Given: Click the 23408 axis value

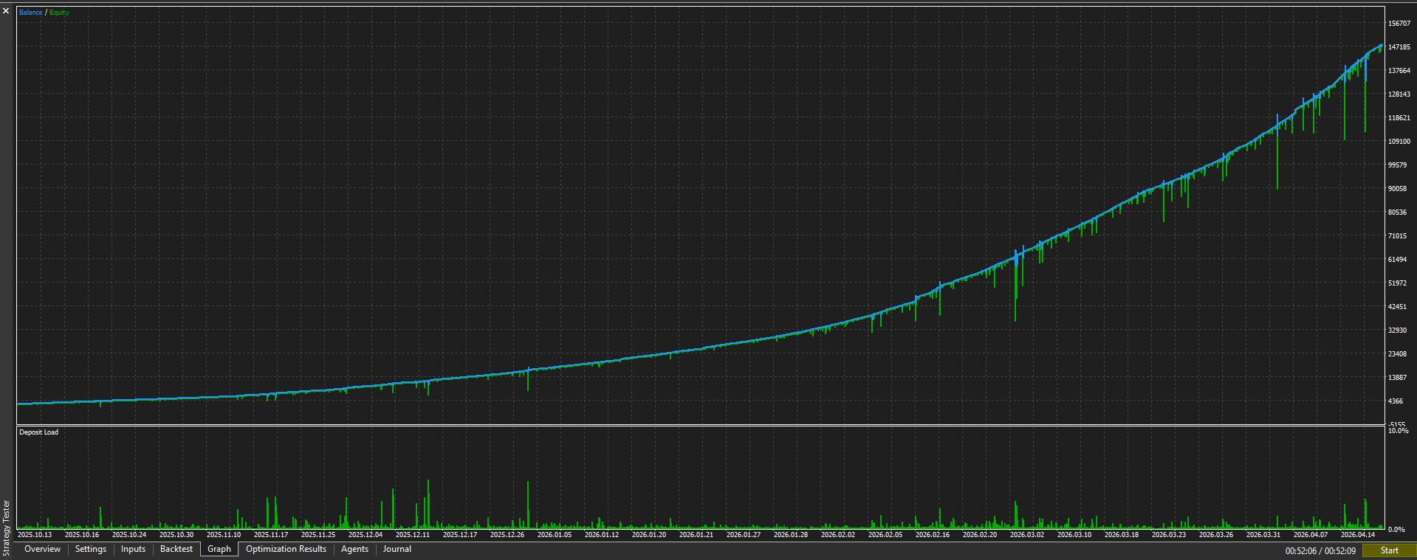Looking at the screenshot, I should 1397,354.
